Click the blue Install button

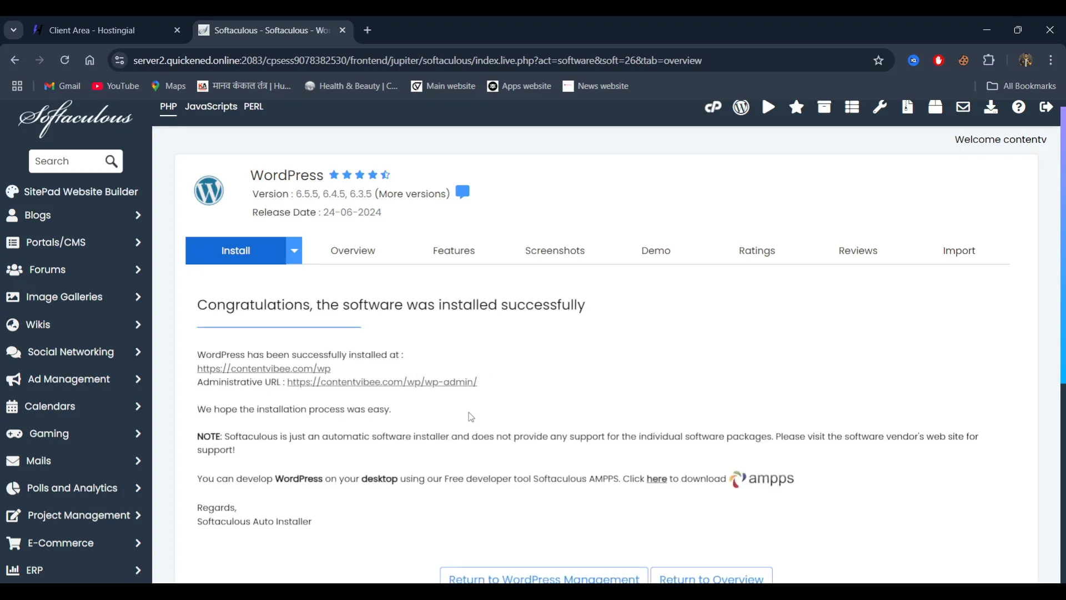[235, 251]
